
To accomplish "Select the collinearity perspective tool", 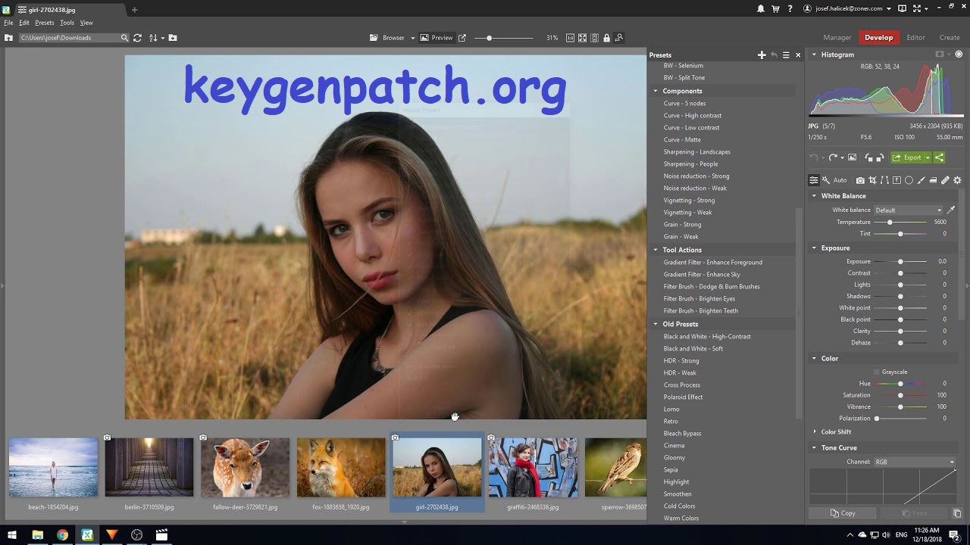I will pyautogui.click(x=884, y=180).
